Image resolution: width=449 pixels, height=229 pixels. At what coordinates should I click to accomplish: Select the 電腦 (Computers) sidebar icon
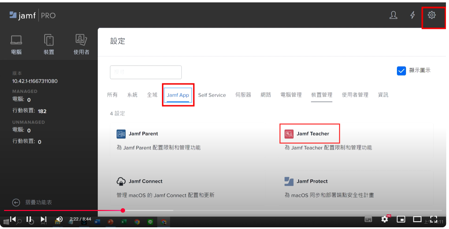(x=16, y=44)
